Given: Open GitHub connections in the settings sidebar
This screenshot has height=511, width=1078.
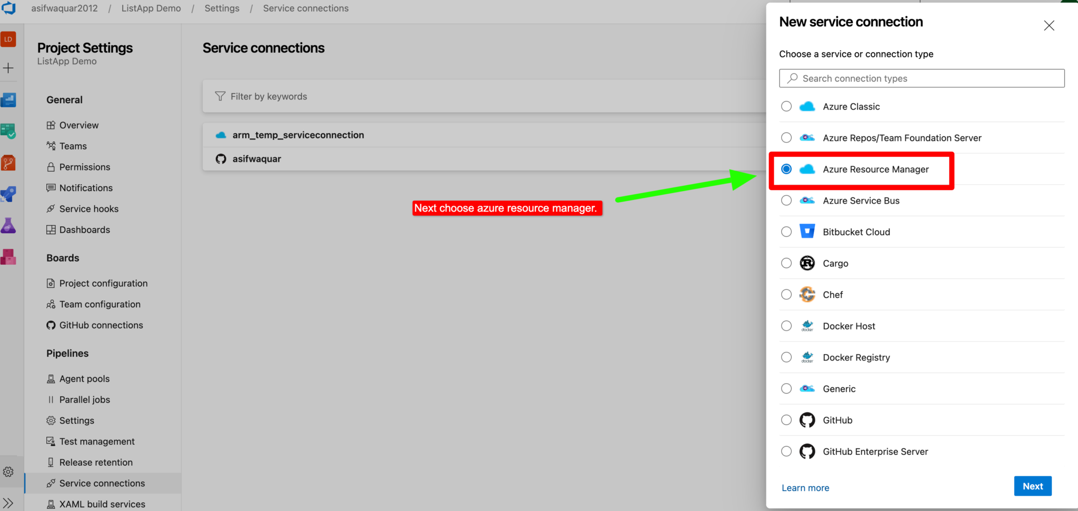Looking at the screenshot, I should 101,325.
